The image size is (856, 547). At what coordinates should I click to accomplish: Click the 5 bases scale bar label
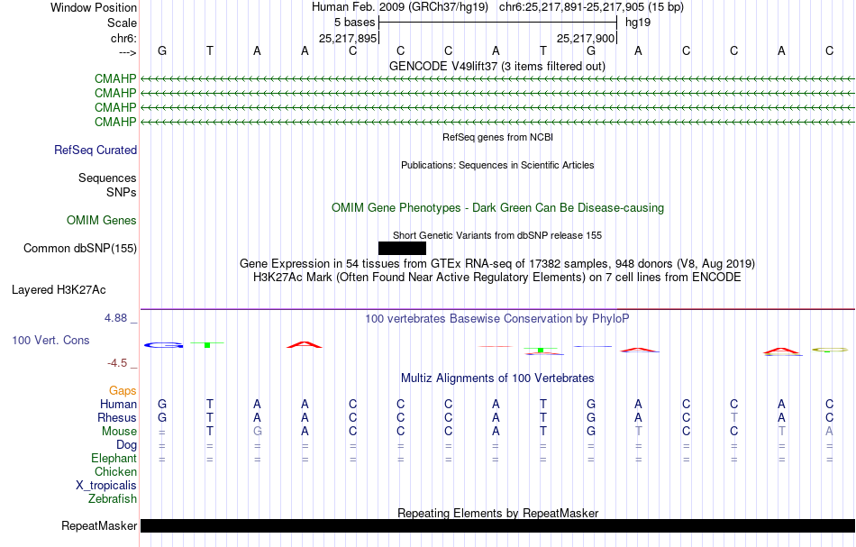coord(355,23)
